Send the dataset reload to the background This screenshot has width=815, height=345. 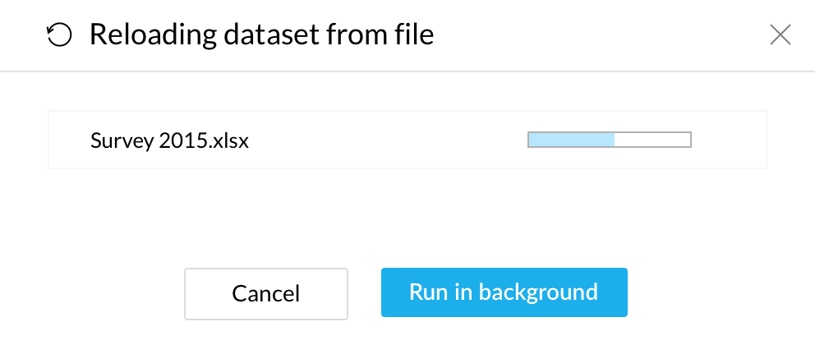(504, 292)
